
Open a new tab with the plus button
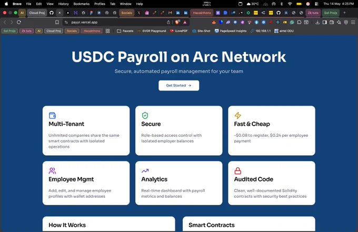click(344, 13)
